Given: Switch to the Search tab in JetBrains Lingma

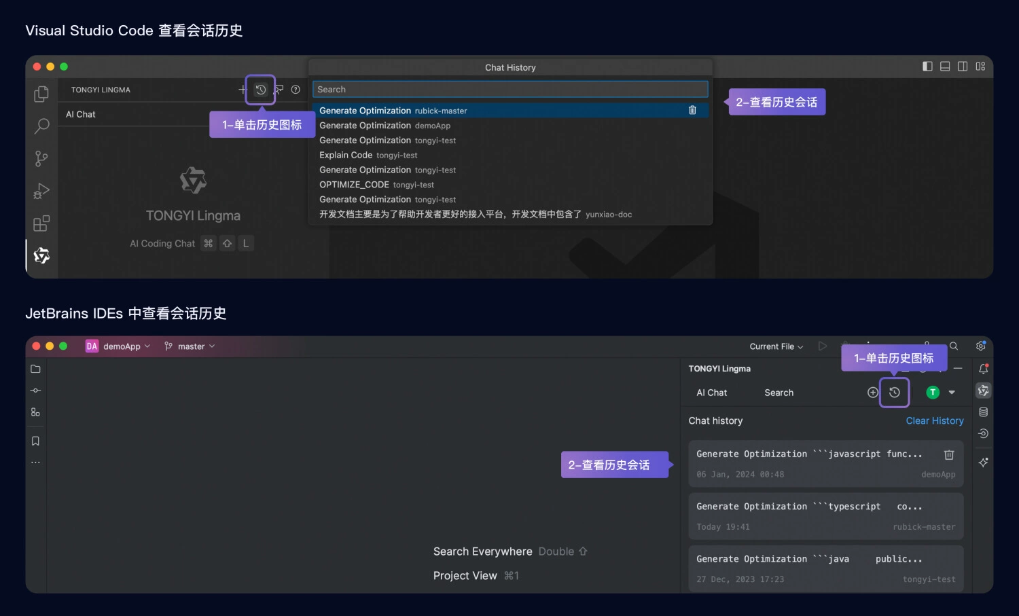Looking at the screenshot, I should pos(779,393).
